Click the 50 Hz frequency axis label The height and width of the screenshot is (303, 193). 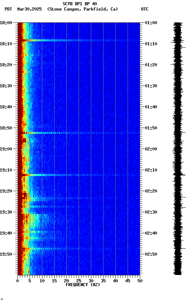pos(140,281)
